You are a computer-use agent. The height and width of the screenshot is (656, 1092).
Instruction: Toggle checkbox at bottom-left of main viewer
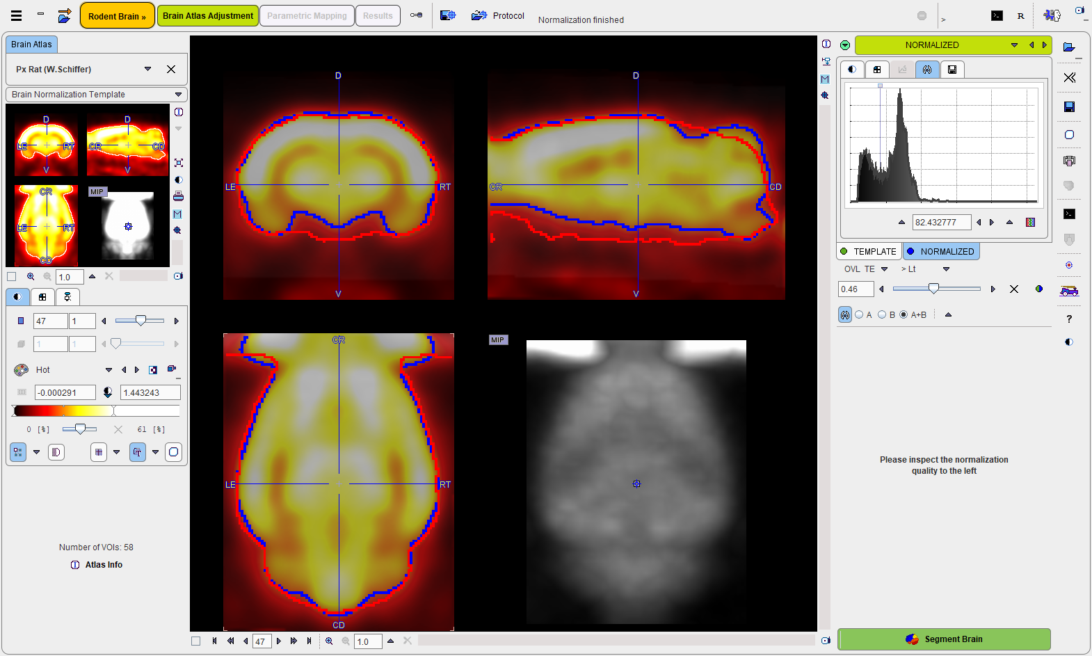coord(195,641)
